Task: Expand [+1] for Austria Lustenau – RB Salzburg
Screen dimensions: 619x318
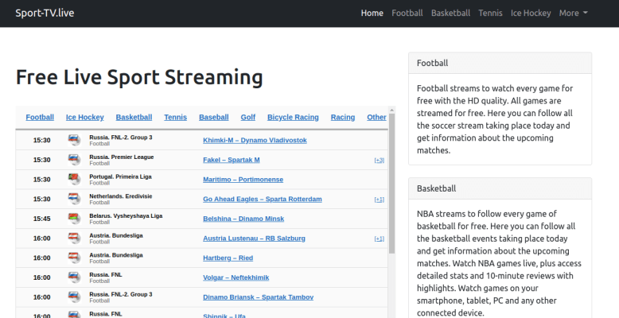Action: click(379, 238)
